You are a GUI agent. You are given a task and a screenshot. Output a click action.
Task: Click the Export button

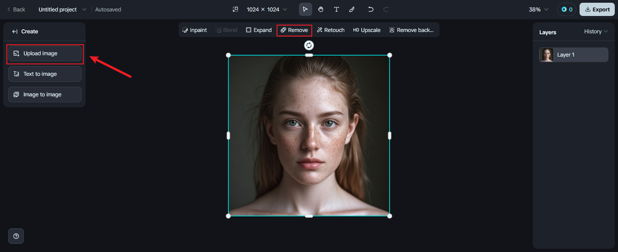(597, 10)
